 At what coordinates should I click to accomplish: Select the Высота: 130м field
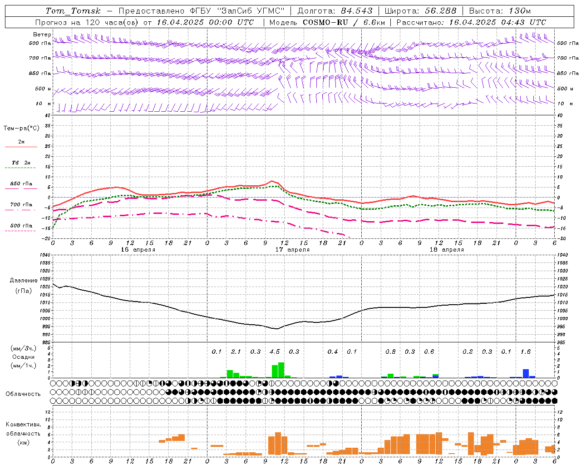pos(500,11)
